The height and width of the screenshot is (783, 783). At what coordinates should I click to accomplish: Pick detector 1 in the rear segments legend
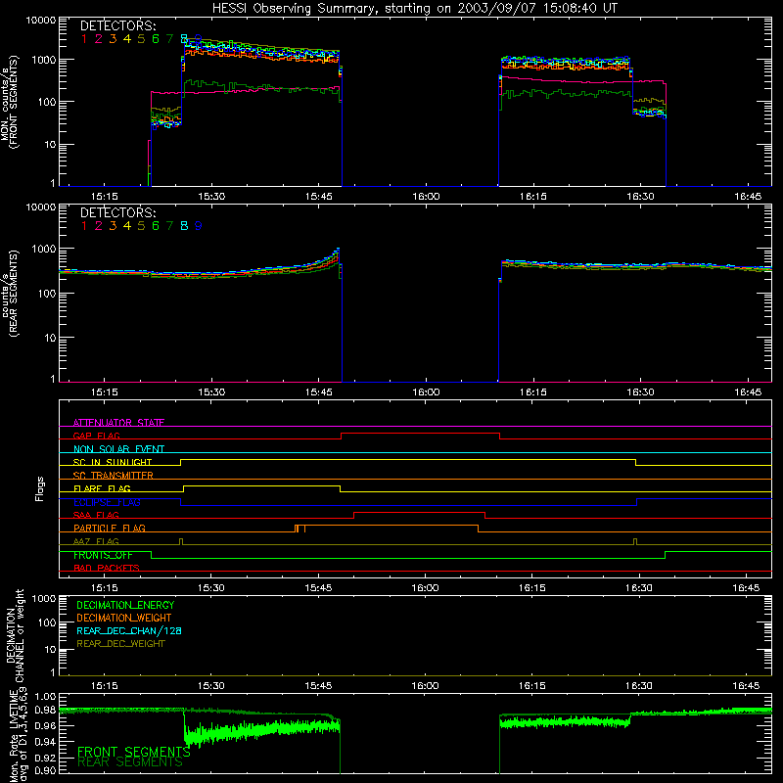pos(84,226)
